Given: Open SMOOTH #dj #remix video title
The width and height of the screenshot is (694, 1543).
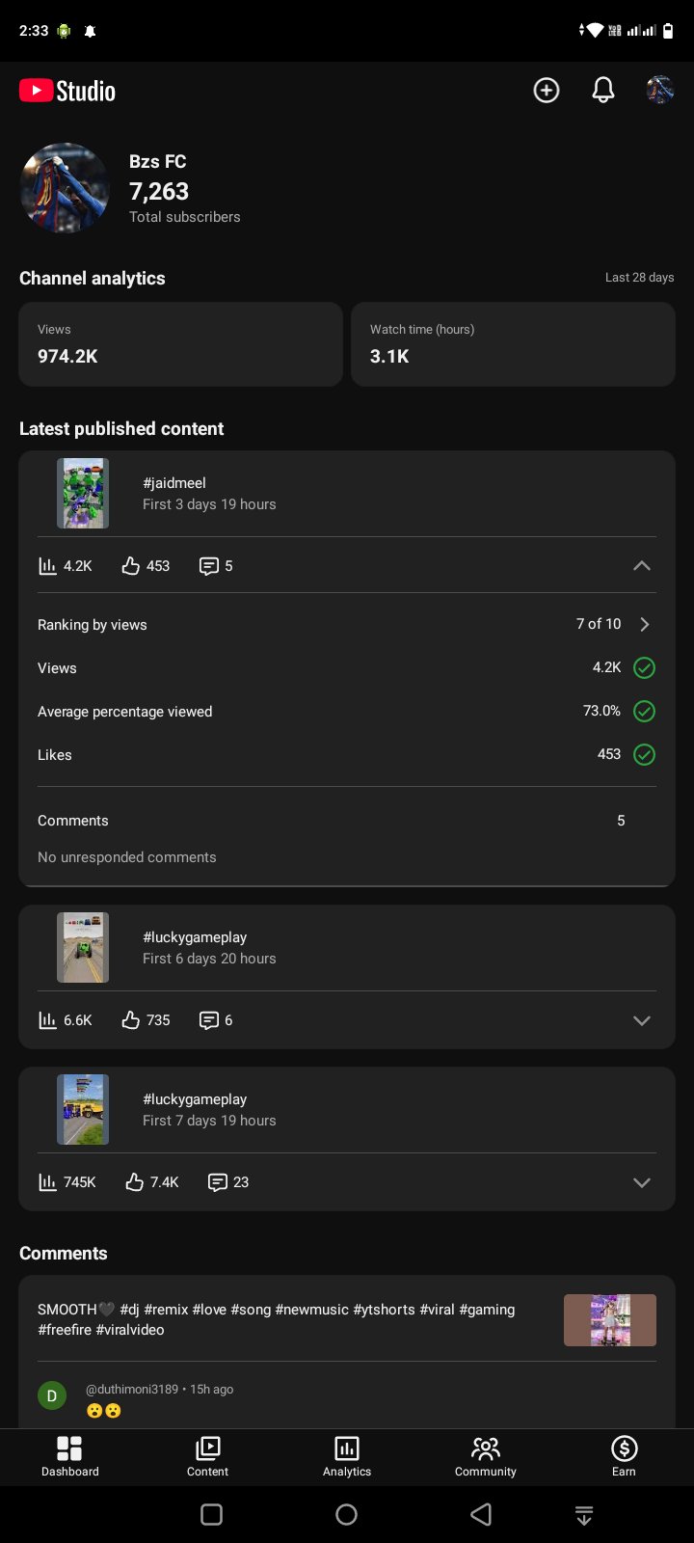Looking at the screenshot, I should tap(277, 1319).
